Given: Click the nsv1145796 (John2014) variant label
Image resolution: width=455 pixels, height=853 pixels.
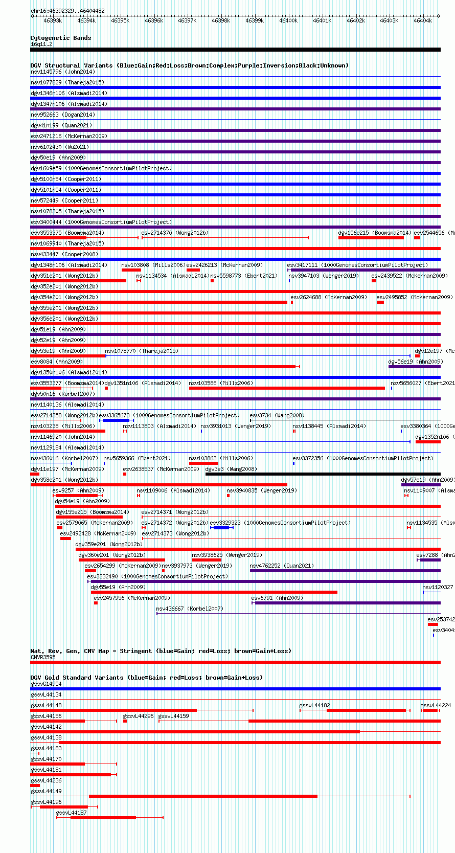Looking at the screenshot, I should tap(62, 72).
